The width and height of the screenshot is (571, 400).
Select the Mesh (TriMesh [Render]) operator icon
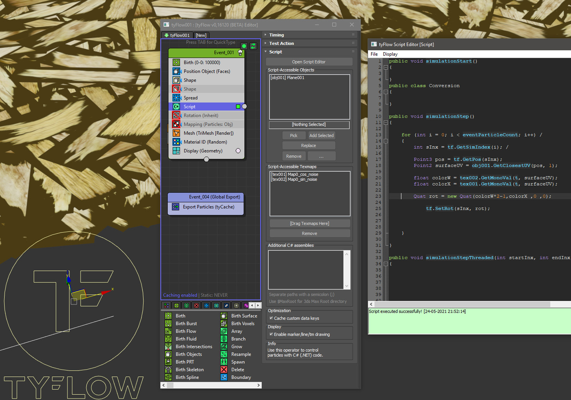click(176, 133)
